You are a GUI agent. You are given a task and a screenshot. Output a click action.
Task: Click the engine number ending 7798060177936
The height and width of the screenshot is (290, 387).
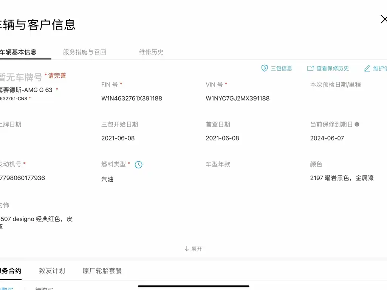pos(22,178)
